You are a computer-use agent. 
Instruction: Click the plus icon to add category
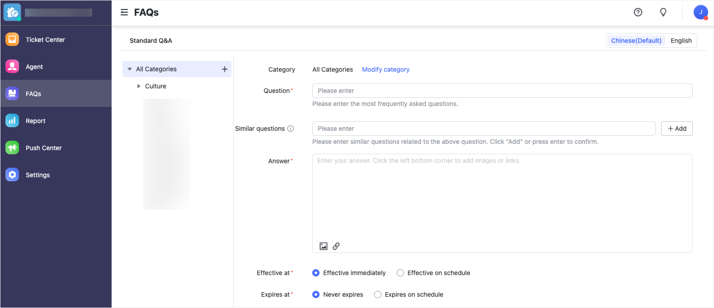pos(225,69)
